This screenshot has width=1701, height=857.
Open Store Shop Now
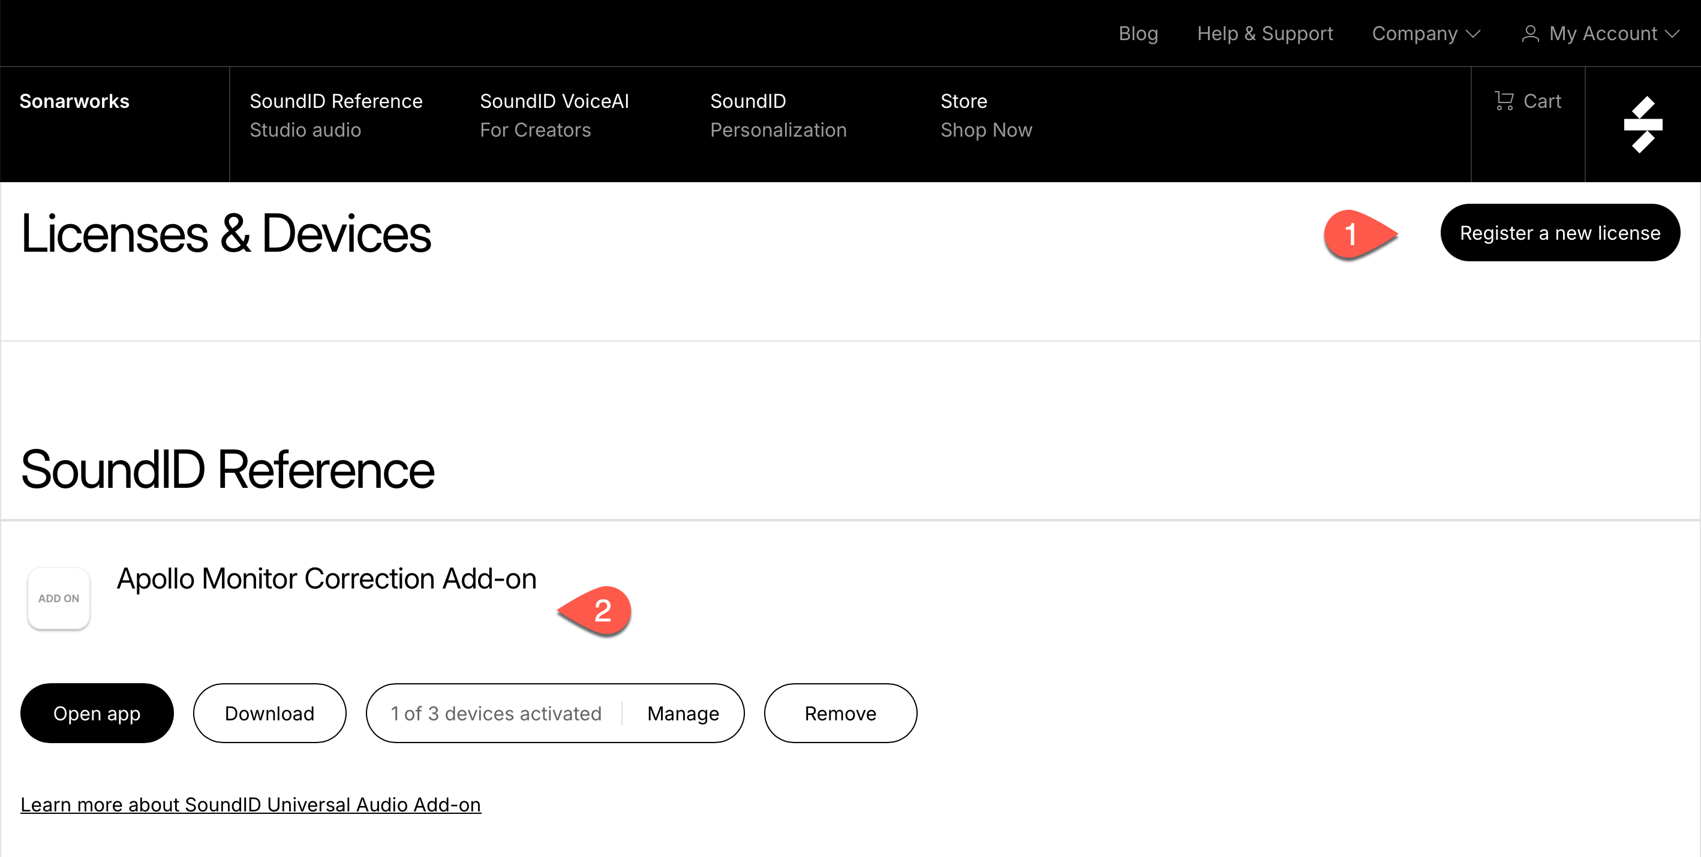tap(986, 116)
